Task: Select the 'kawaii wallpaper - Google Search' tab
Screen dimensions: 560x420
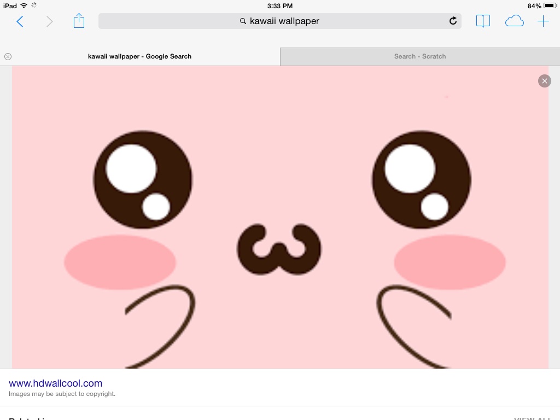Action: tap(139, 56)
